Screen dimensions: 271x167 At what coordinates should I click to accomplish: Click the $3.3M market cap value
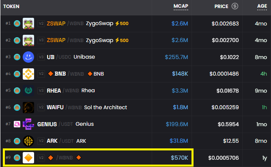coord(180,91)
